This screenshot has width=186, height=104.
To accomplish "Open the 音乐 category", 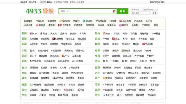I will click(97, 61).
